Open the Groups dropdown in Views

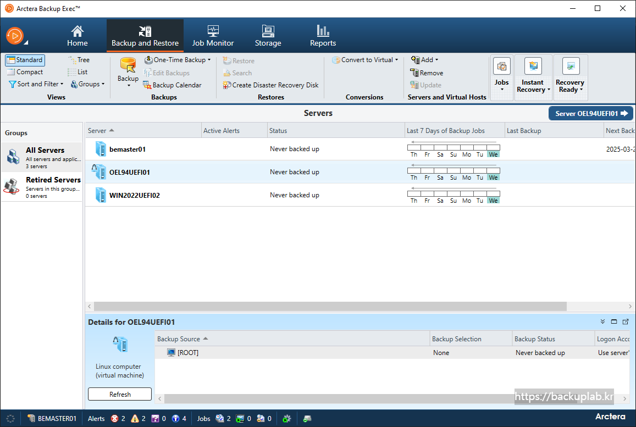pos(87,84)
